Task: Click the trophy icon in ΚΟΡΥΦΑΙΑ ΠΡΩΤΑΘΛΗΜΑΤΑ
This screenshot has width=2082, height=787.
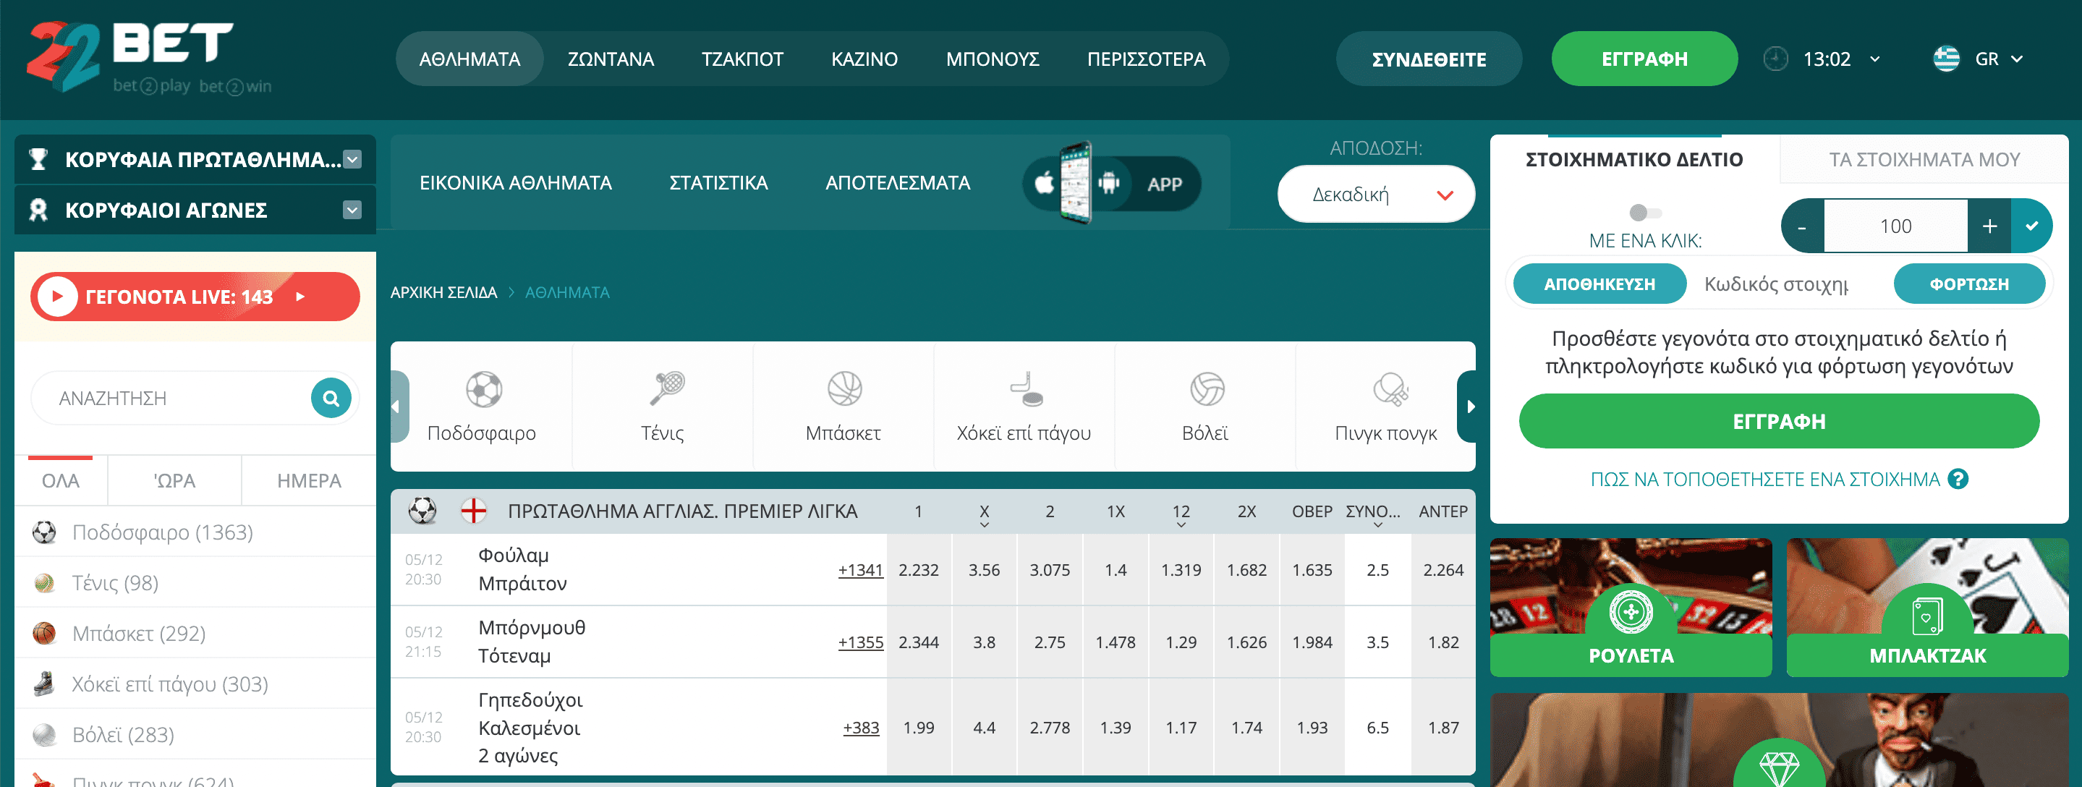Action: click(x=38, y=159)
